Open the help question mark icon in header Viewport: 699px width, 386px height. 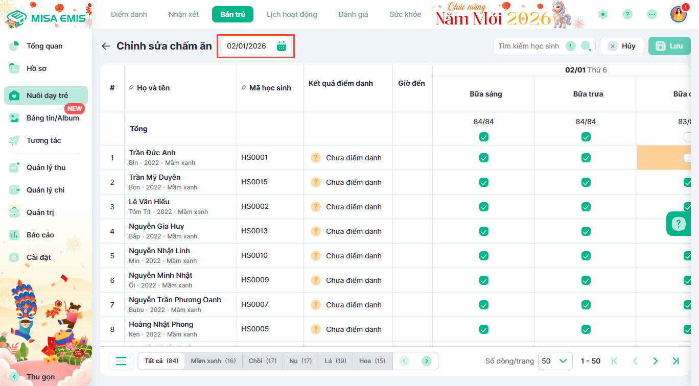tap(627, 14)
